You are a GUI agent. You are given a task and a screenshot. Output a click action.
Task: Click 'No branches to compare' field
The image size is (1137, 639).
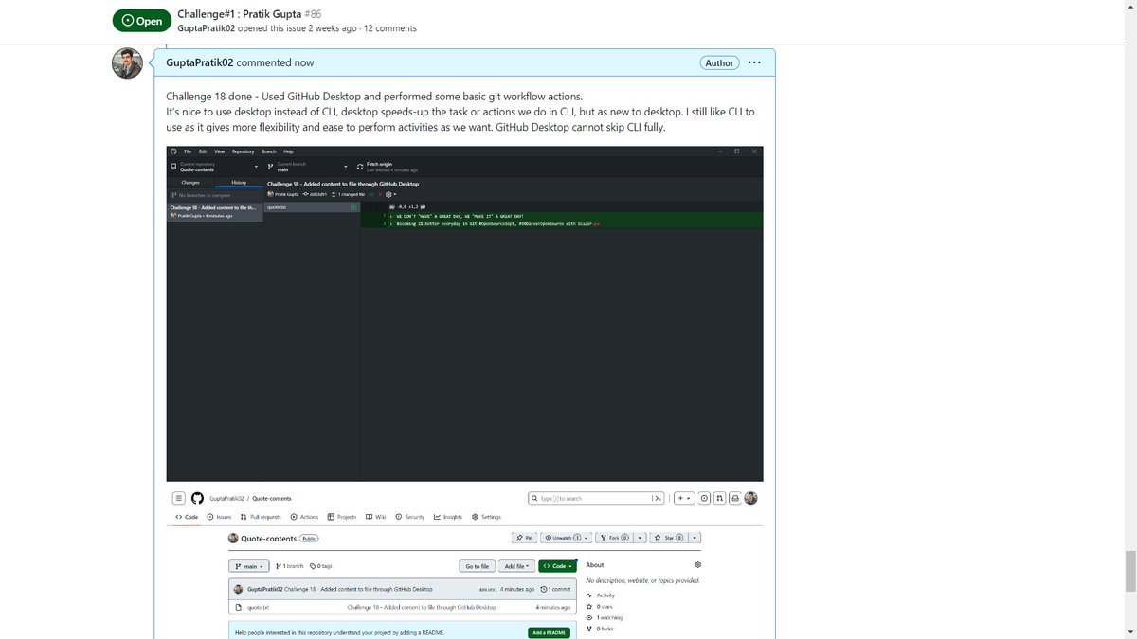pos(214,195)
